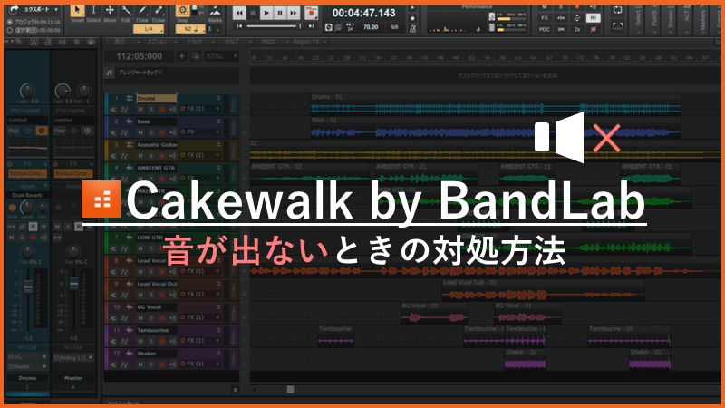Click the Rewind transport button

tap(239, 13)
